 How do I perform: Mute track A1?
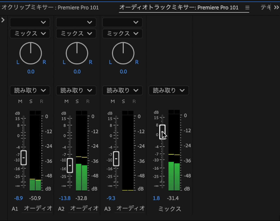click(20, 101)
